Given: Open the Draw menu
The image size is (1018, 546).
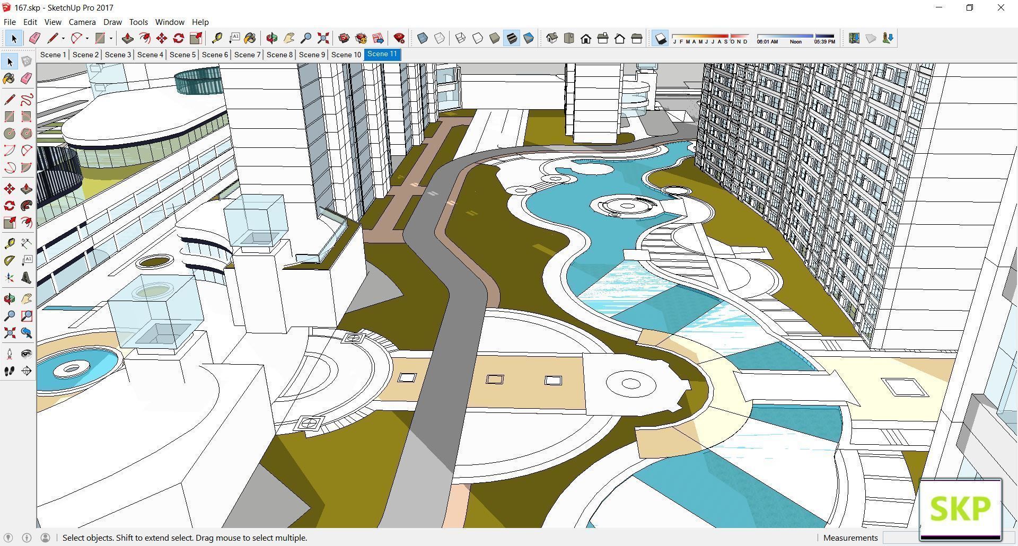Looking at the screenshot, I should click(112, 22).
